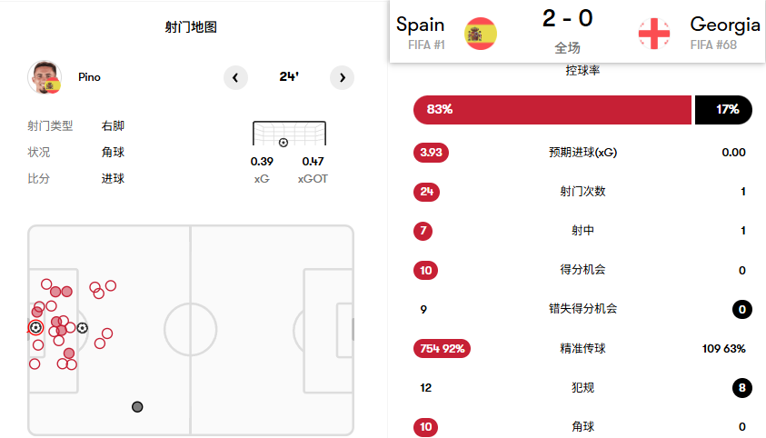
Task: Go to the next shot arrow
Action: point(342,77)
